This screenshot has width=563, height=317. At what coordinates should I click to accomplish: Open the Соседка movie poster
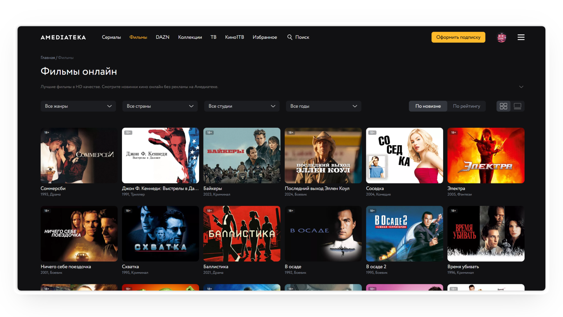(x=405, y=156)
